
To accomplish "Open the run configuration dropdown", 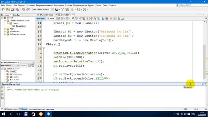I will tap(43, 9).
